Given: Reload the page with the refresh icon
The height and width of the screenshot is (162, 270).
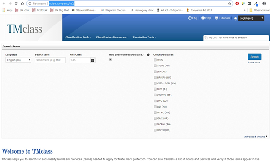Looking at the screenshot, I should (16, 4).
